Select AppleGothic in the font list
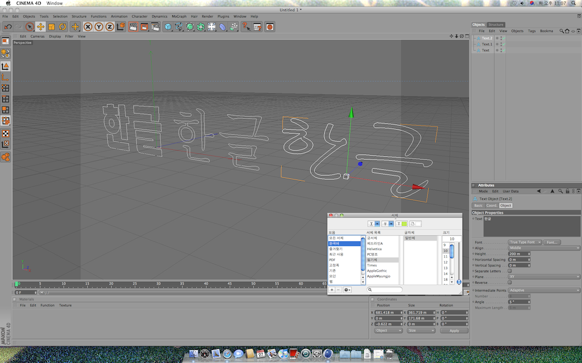This screenshot has width=582, height=363. (x=377, y=271)
